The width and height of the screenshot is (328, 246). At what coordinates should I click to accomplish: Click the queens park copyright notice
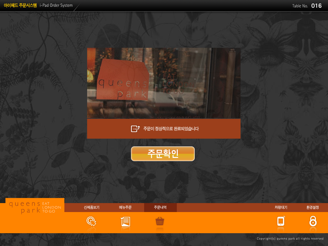(x=290, y=239)
